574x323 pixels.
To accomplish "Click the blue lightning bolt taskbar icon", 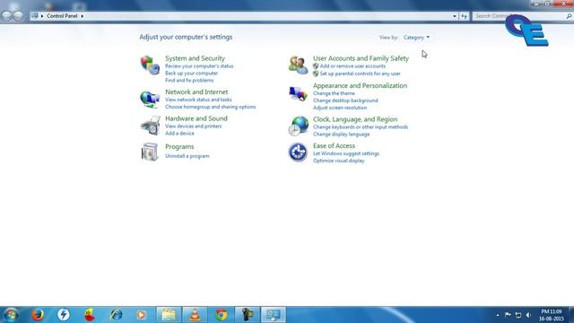I will tap(64, 315).
